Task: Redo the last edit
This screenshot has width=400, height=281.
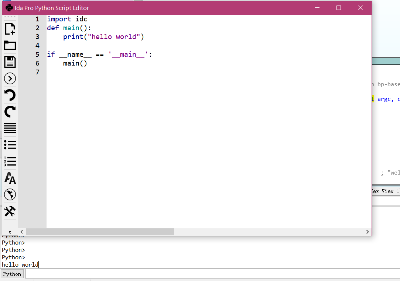Action: tap(10, 112)
